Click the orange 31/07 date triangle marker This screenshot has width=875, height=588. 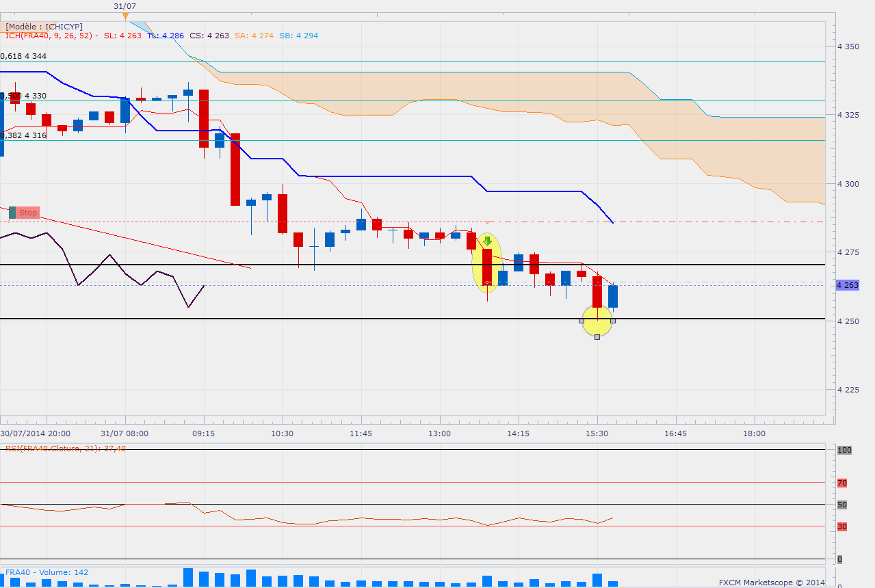(x=125, y=15)
